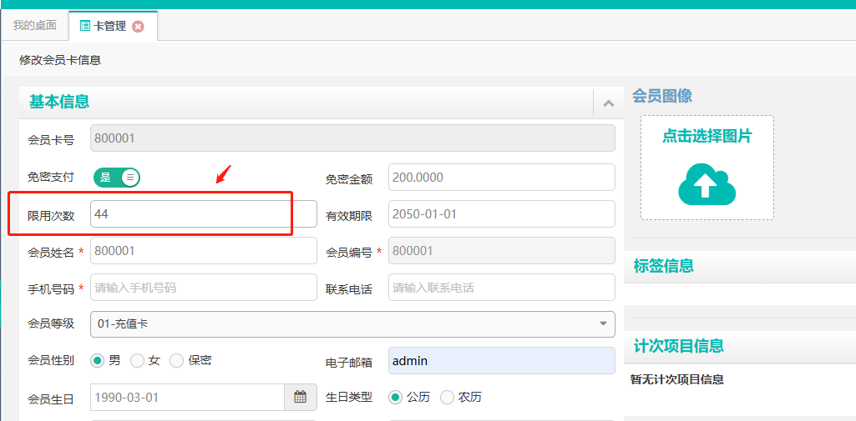Click the 会员图像 heading

[662, 97]
